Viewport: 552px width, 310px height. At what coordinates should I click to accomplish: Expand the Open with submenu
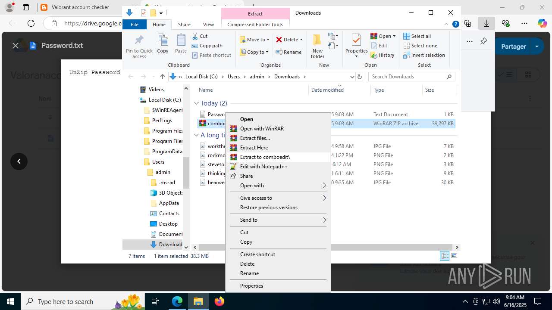click(x=278, y=186)
